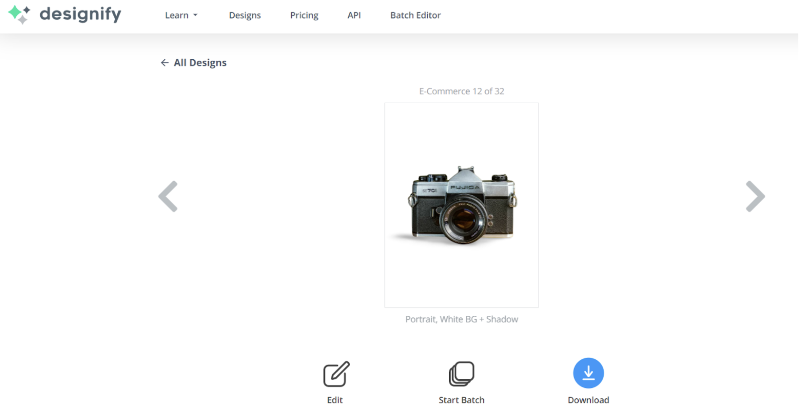
Task: Show the next design with right chevron
Action: [755, 196]
